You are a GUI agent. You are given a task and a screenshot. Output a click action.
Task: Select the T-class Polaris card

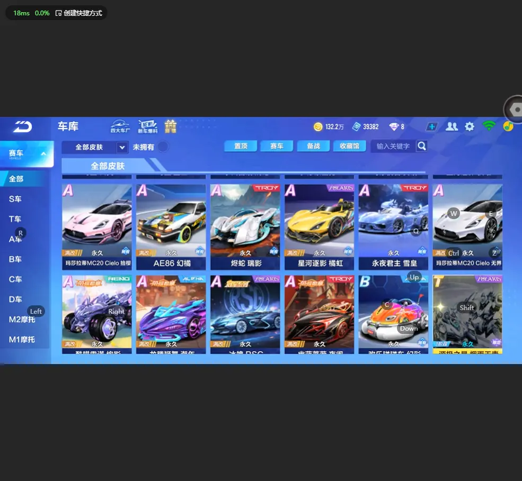pos(467,314)
